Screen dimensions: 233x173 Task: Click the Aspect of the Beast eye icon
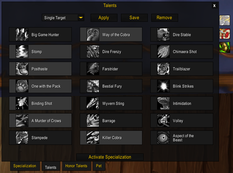163,138
